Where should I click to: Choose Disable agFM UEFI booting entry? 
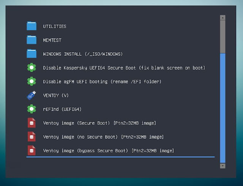pos(102,81)
